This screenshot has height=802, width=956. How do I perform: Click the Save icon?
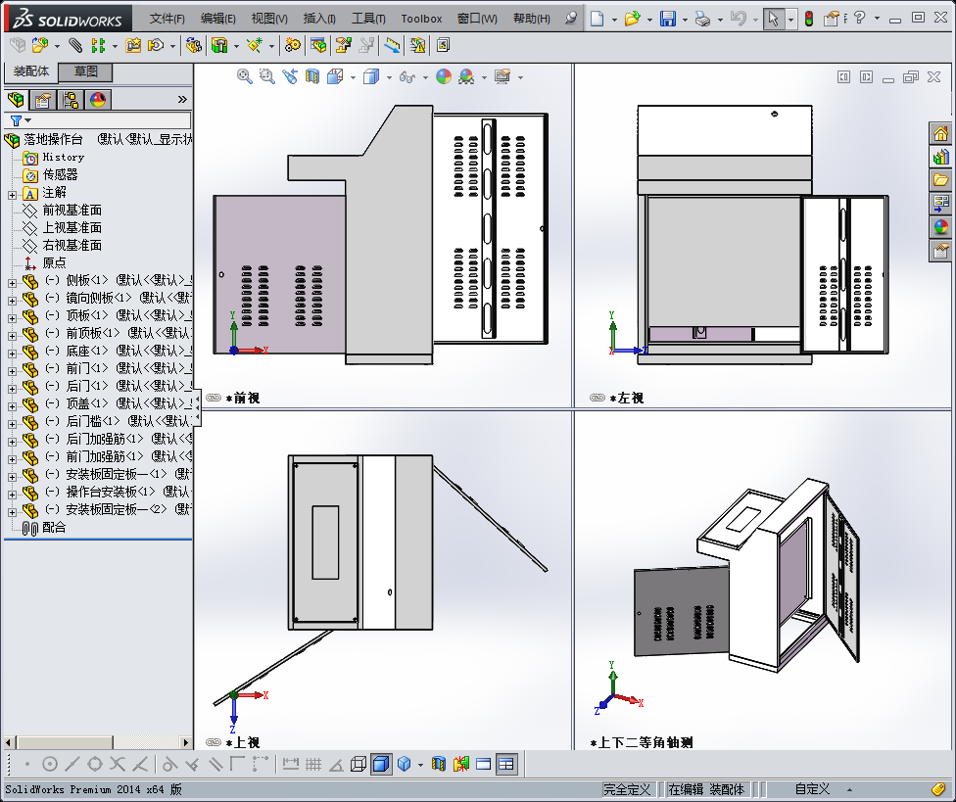(x=668, y=19)
